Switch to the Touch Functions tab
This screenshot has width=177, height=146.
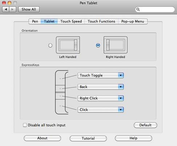click(x=101, y=22)
